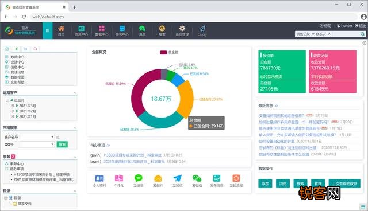The image size is (368, 211).
Task: Open the QQ号 combo box
Action: (x=37, y=144)
